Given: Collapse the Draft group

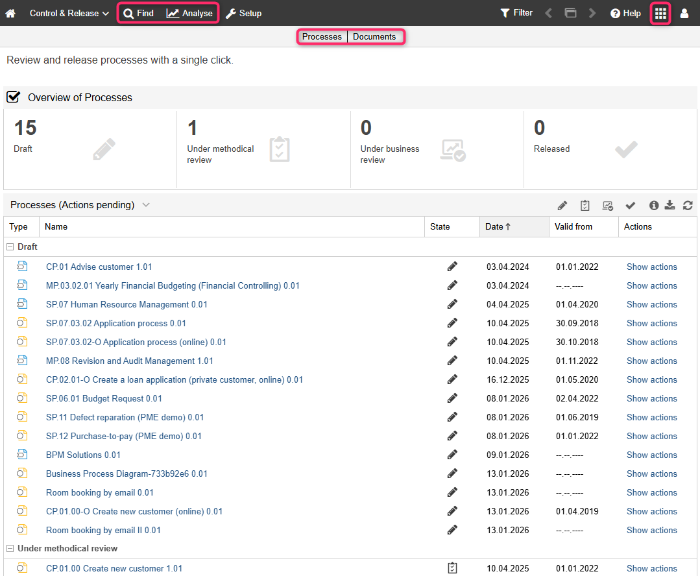Looking at the screenshot, I should (x=10, y=247).
